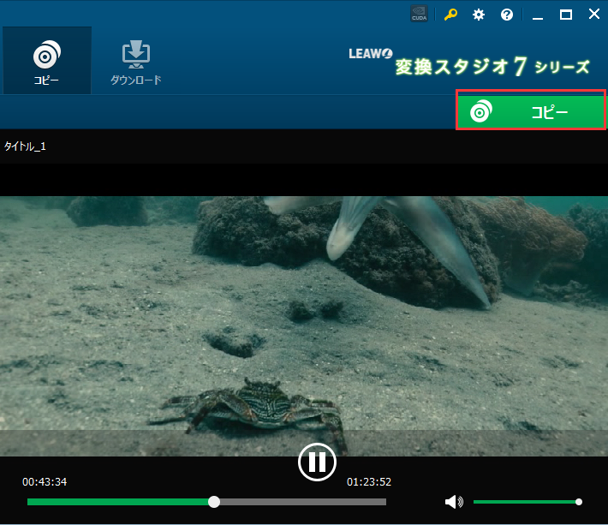This screenshot has height=525, width=608.
Task: Click the total duration 01:23:52
Action: (x=369, y=482)
